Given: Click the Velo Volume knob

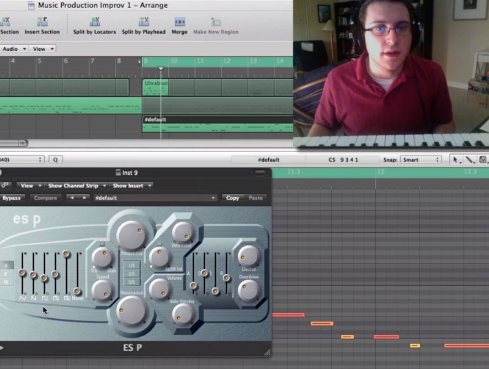Looking at the screenshot, I should [183, 314].
